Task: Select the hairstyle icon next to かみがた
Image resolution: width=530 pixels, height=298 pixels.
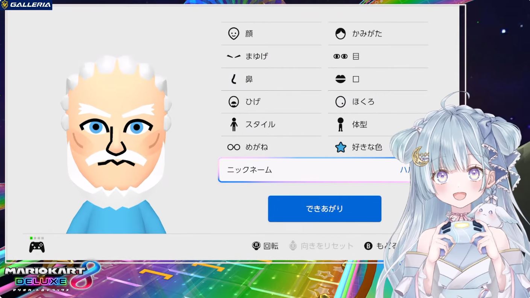Action: (x=340, y=33)
